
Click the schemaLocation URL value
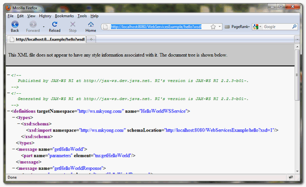click(219, 130)
